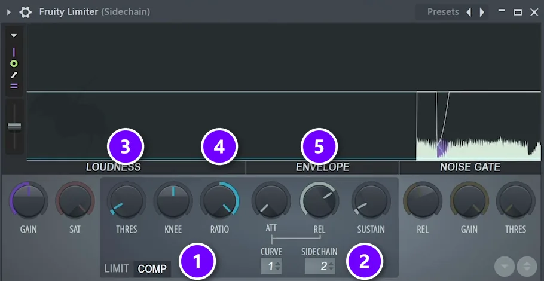The image size is (544, 281).
Task: Click the waveform level display graph
Action: tap(284, 92)
